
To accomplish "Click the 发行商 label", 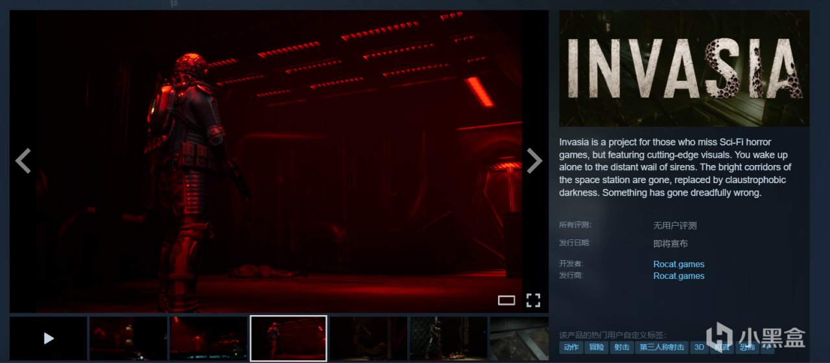I will click(x=571, y=276).
